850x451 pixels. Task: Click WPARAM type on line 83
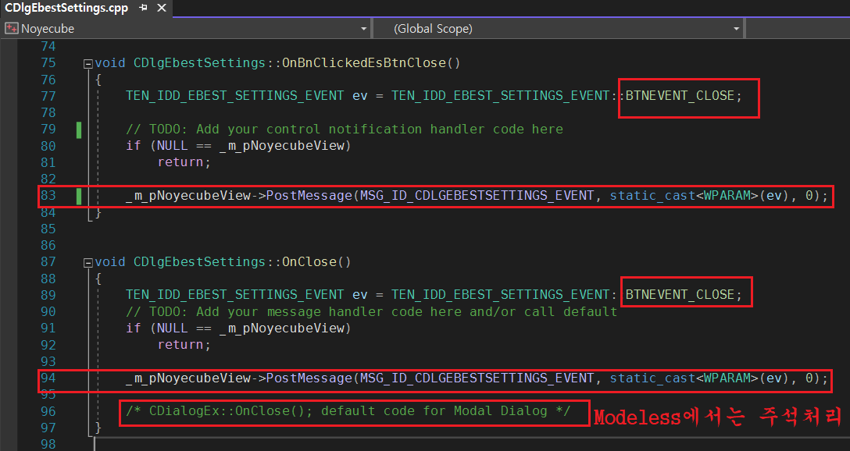tap(727, 195)
